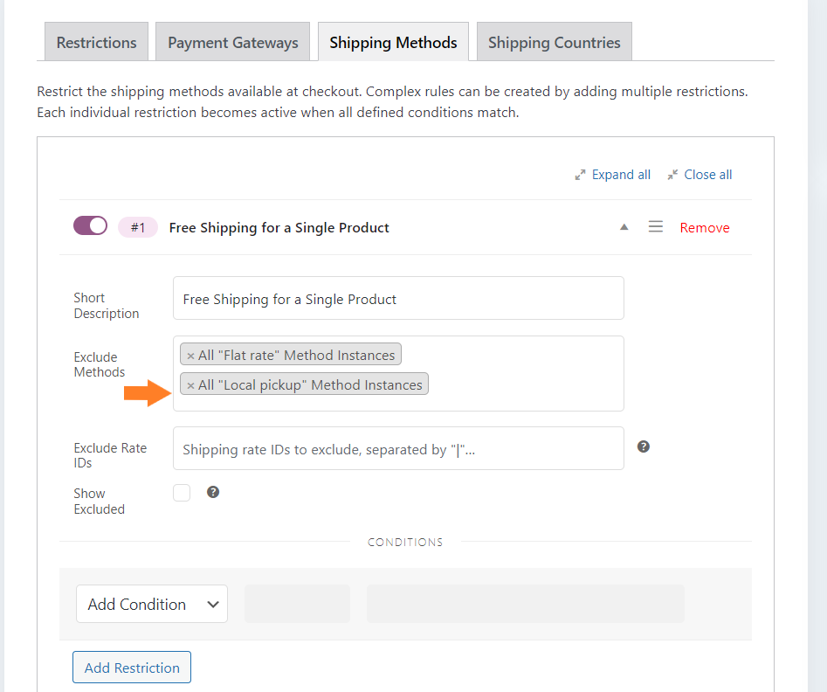Click the Exclude Rate IDs input field
The height and width of the screenshot is (692, 827).
pos(398,448)
